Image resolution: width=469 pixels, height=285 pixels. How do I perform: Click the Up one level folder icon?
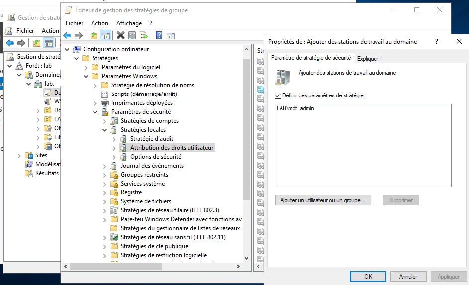(x=94, y=35)
